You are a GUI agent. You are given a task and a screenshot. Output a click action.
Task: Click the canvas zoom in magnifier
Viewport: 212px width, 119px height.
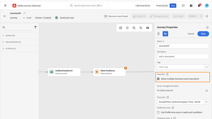click(134, 28)
